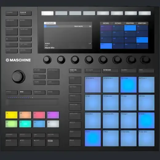Tap the PLUG-IN button

(x=26, y=13)
